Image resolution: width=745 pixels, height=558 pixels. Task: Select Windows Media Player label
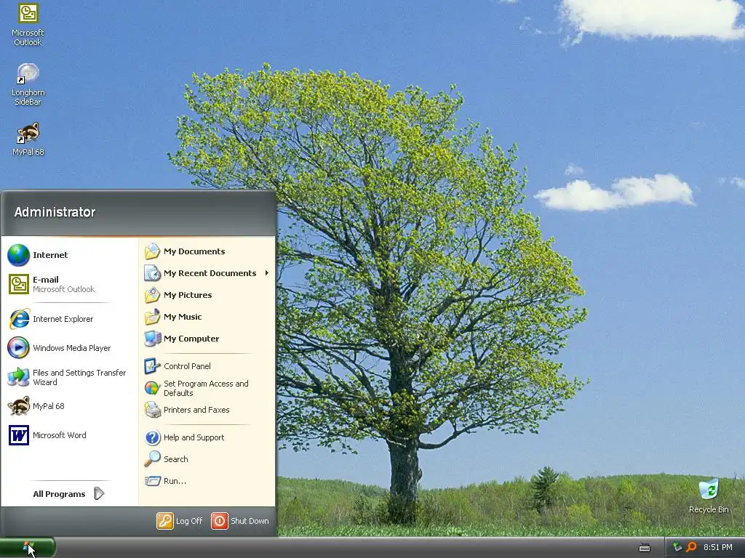pyautogui.click(x=72, y=348)
